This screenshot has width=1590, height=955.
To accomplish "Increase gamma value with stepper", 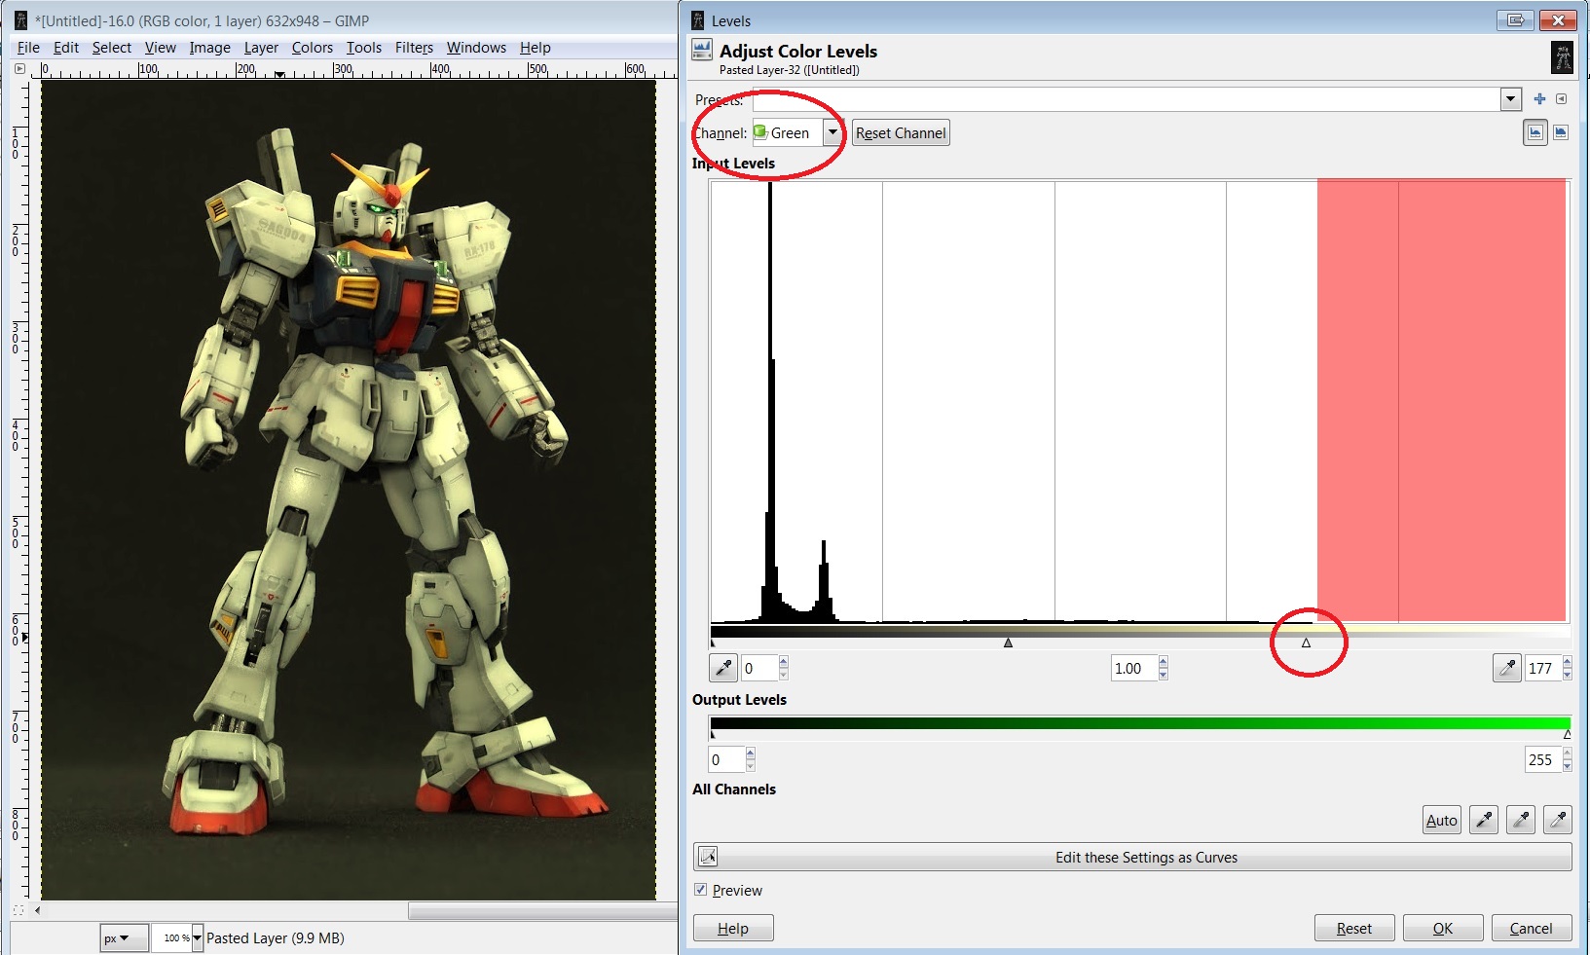I will [x=1163, y=662].
